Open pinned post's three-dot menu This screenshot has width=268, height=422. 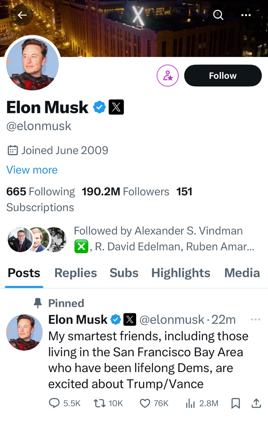pos(255,319)
